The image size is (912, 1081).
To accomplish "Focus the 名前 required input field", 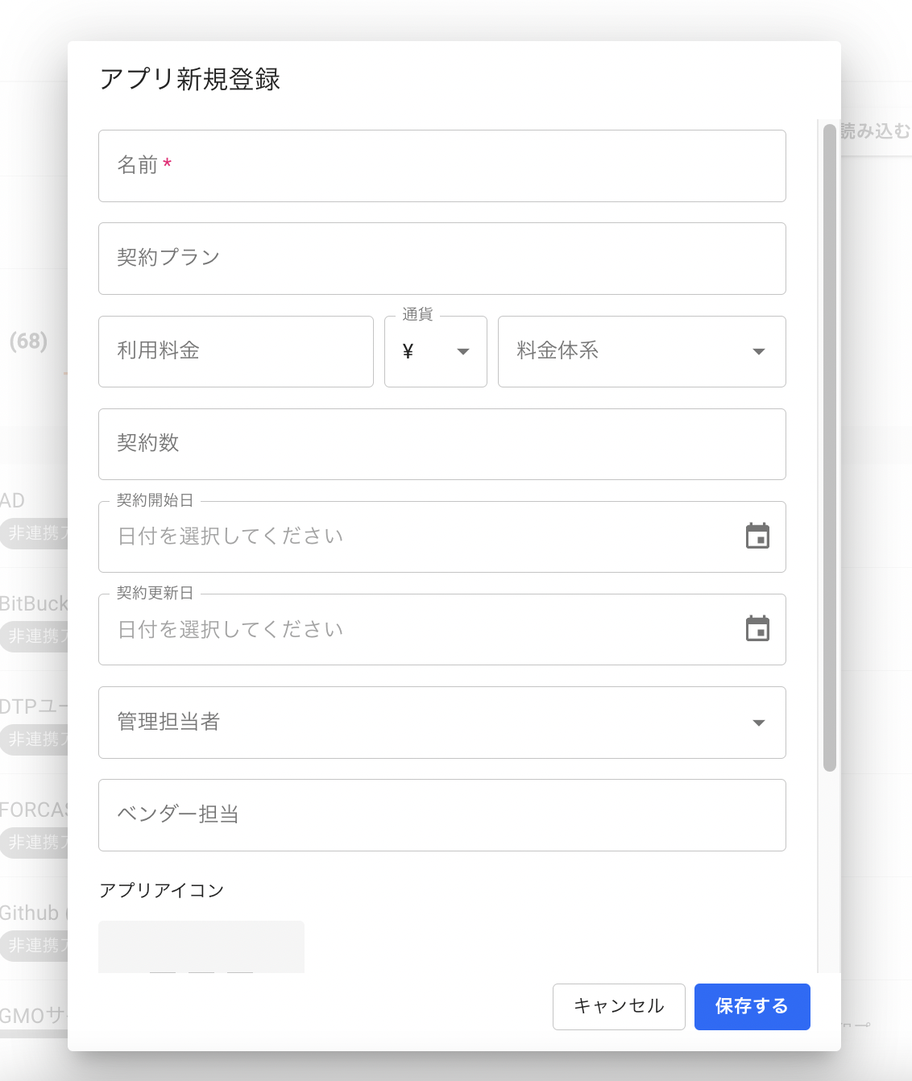I will tap(441, 166).
